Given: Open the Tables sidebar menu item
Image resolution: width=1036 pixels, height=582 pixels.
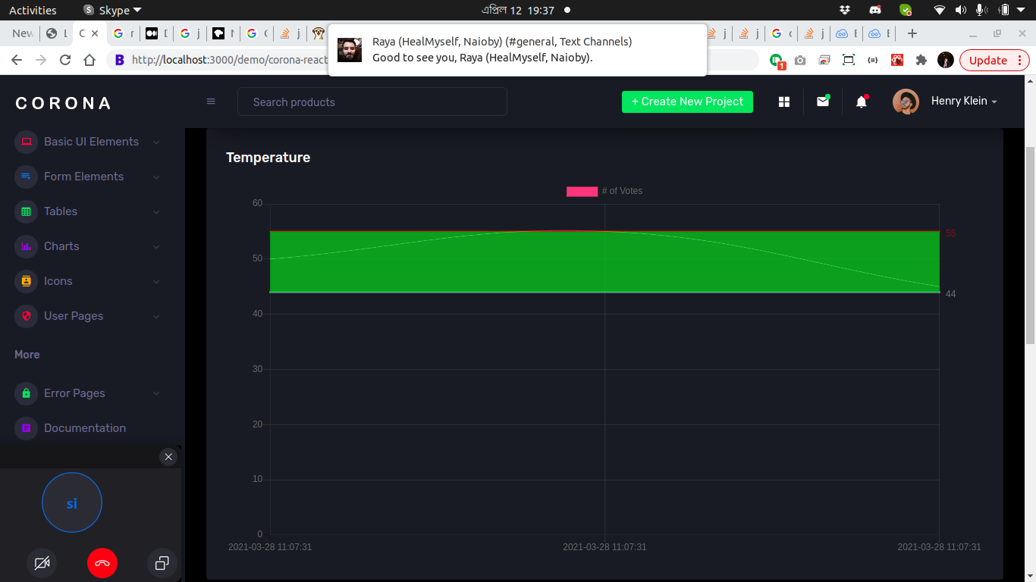Looking at the screenshot, I should click(61, 211).
